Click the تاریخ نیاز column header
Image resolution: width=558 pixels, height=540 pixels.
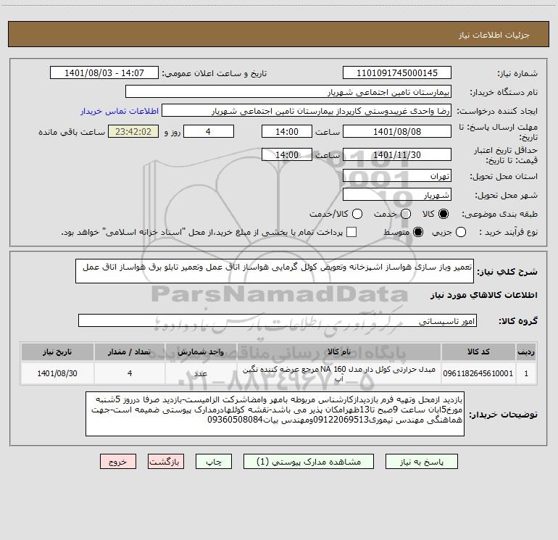tap(57, 352)
